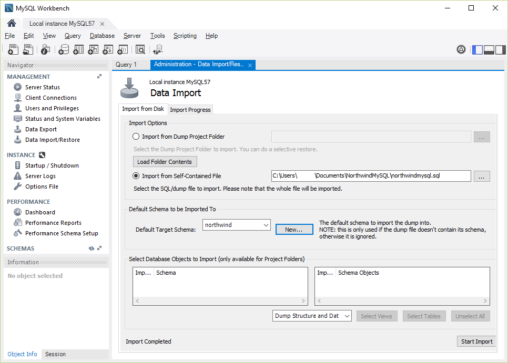Open Data Export in Navigator
508x363 pixels.
tap(41, 129)
